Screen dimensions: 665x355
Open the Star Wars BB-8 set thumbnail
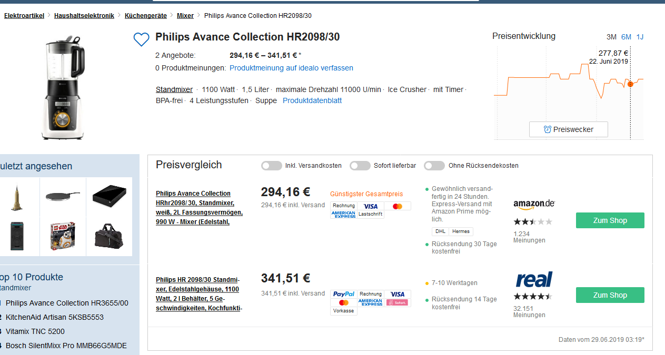(x=63, y=236)
